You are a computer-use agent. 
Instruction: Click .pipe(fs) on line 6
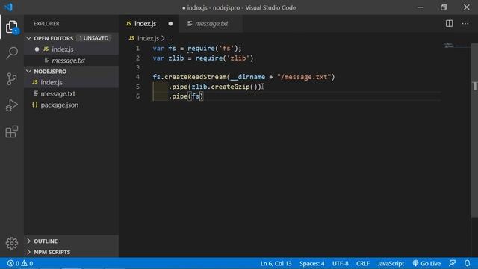pos(186,96)
